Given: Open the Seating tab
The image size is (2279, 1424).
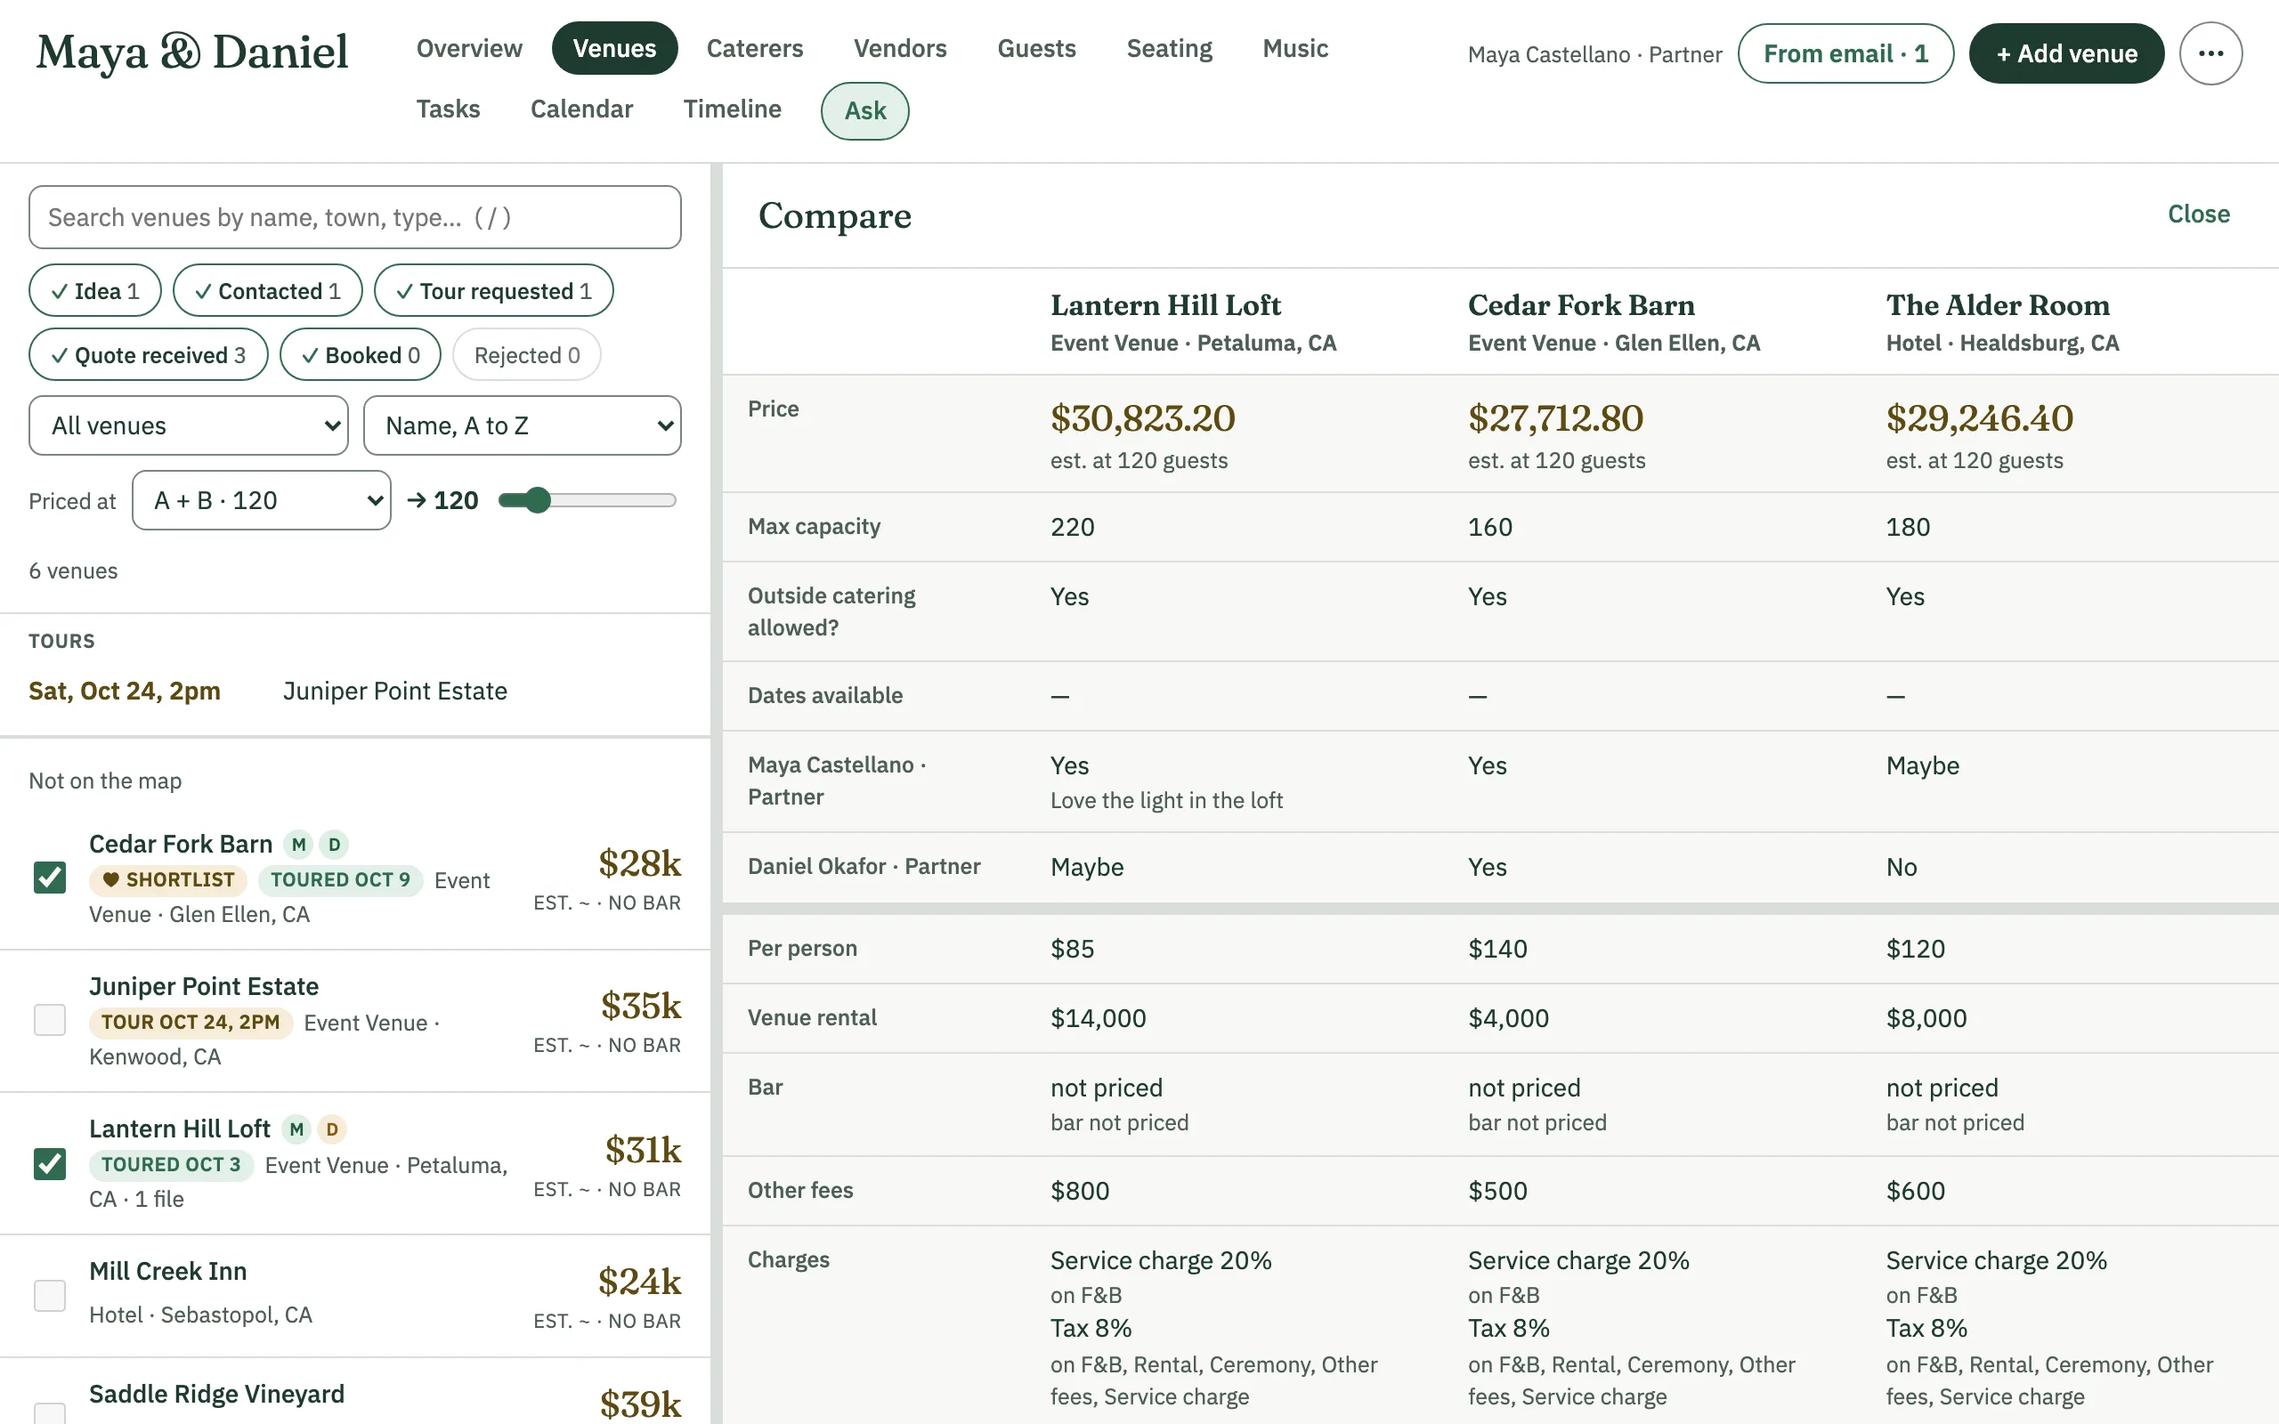Looking at the screenshot, I should pos(1170,48).
